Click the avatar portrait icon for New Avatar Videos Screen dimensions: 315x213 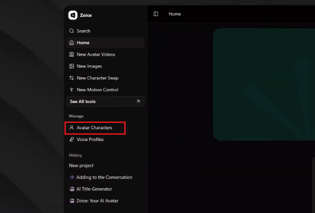coord(72,55)
